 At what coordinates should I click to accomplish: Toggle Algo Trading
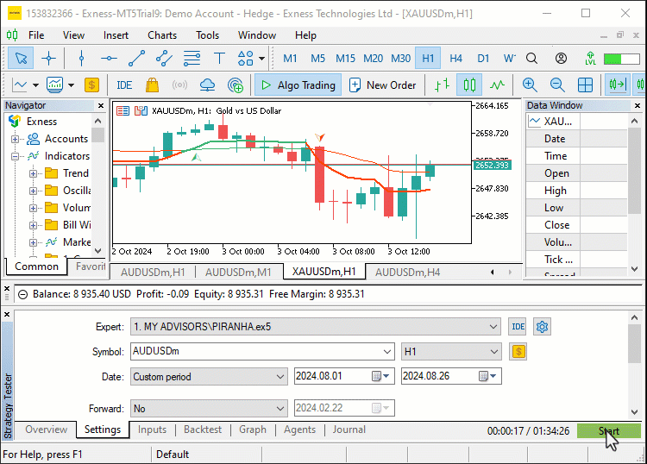pyautogui.click(x=298, y=85)
